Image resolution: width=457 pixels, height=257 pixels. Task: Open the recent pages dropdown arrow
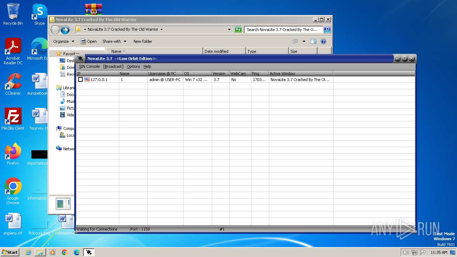[72, 30]
